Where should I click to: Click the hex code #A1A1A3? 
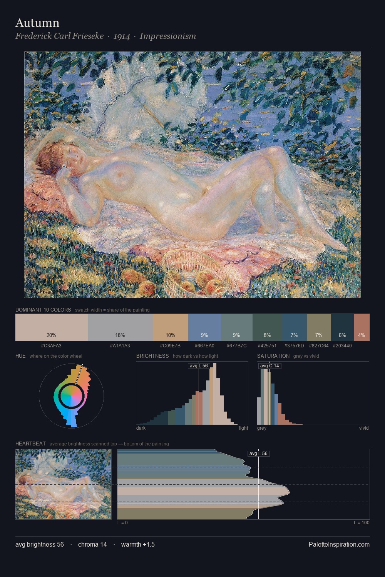click(120, 346)
